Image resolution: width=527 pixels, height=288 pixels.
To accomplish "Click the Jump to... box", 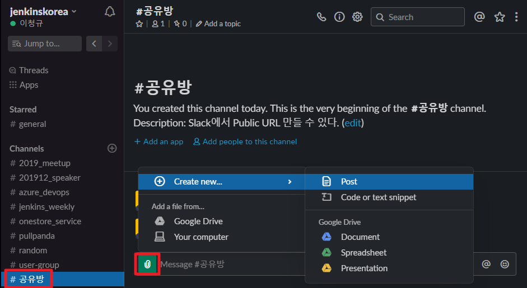I will click(45, 44).
